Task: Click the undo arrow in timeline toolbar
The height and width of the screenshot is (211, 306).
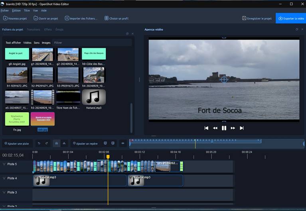Action: click(39, 143)
